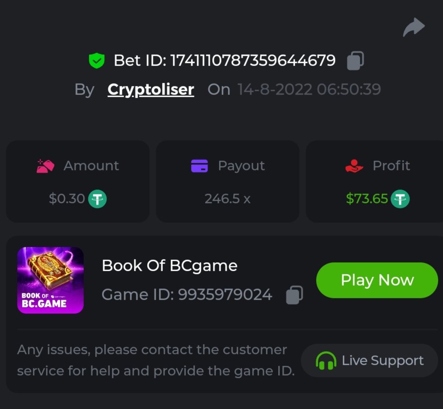Open Live Support chat
Image resolution: width=443 pixels, height=409 pixels.
point(369,361)
